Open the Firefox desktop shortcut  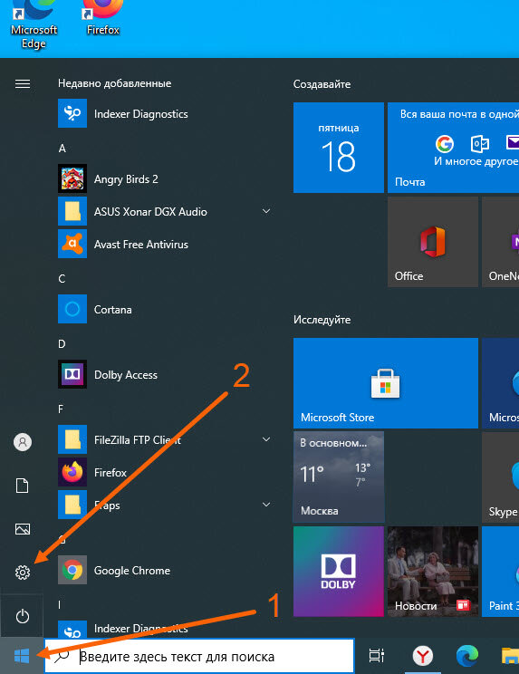(x=102, y=18)
